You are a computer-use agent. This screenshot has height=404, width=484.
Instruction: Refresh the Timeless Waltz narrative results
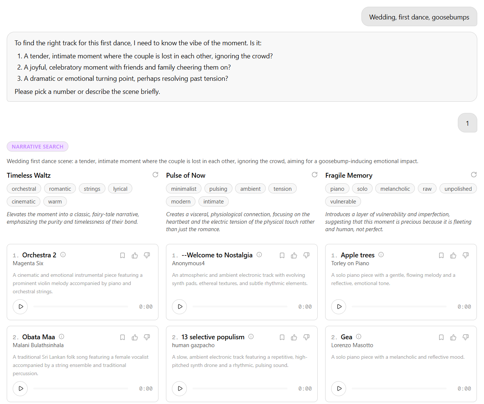(x=155, y=175)
